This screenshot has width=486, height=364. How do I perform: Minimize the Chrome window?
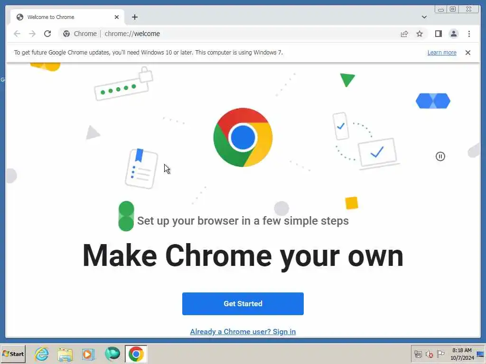click(x=441, y=9)
